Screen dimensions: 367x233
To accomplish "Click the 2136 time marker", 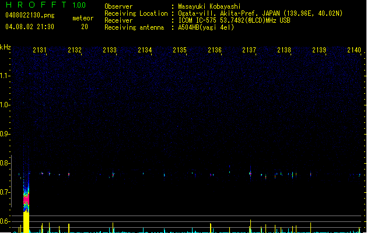I will (x=215, y=50).
